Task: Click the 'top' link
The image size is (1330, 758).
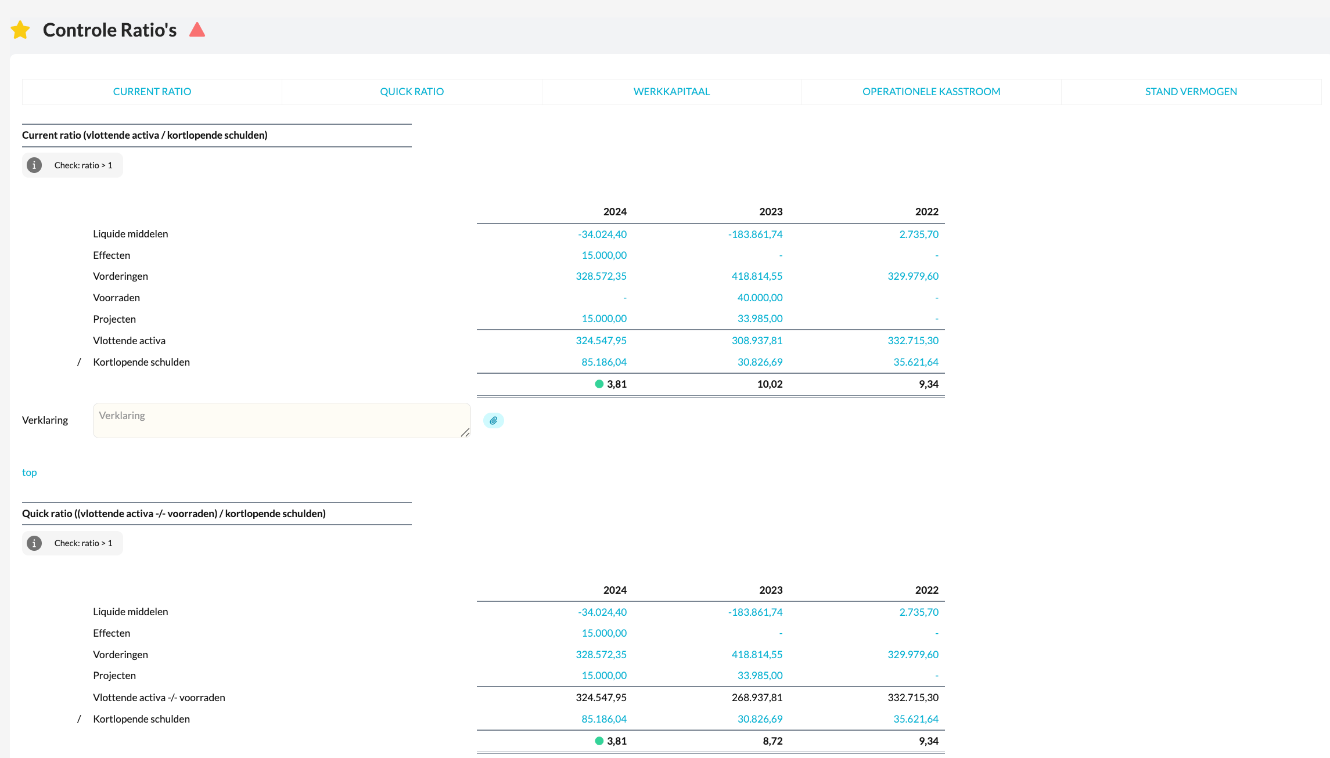Action: point(29,472)
